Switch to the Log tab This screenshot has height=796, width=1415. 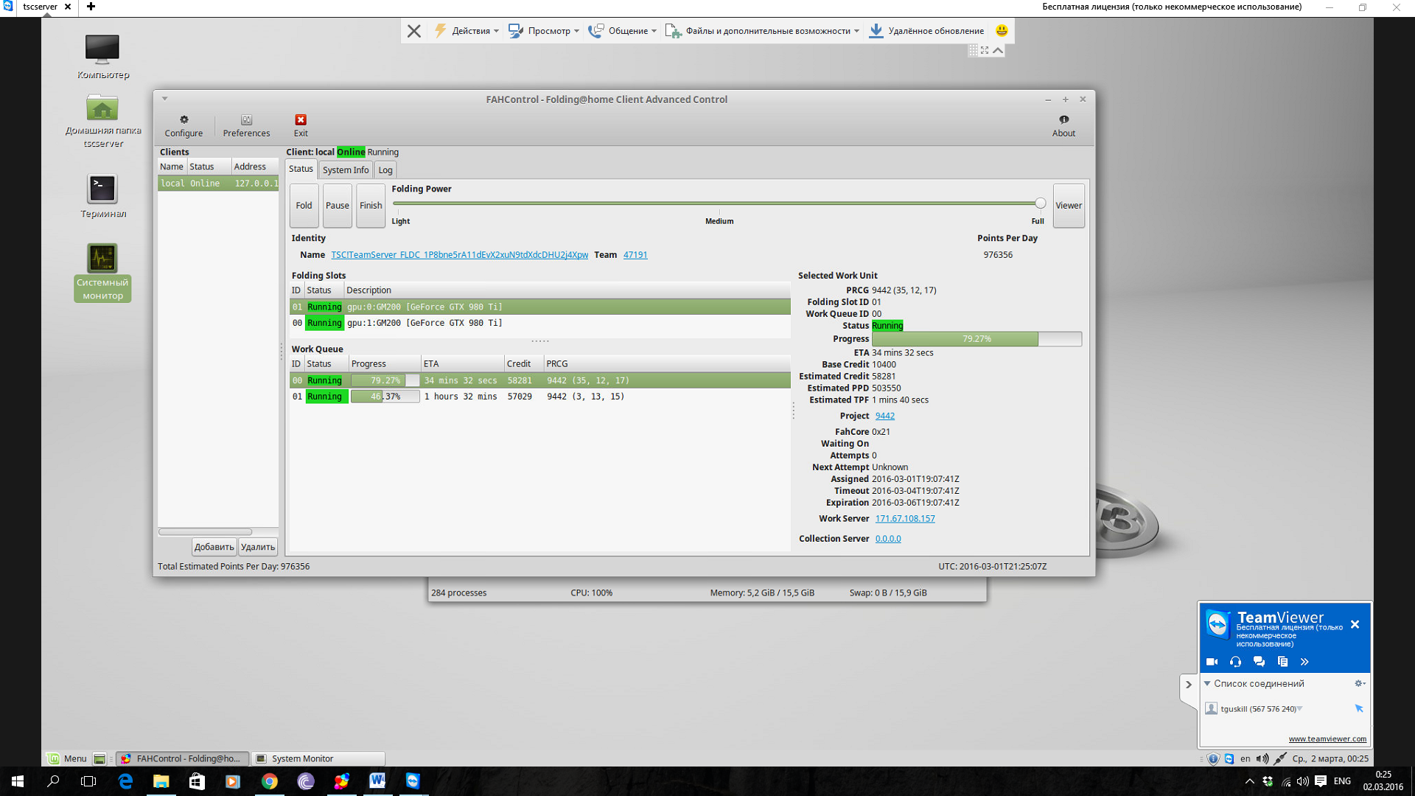(x=385, y=170)
